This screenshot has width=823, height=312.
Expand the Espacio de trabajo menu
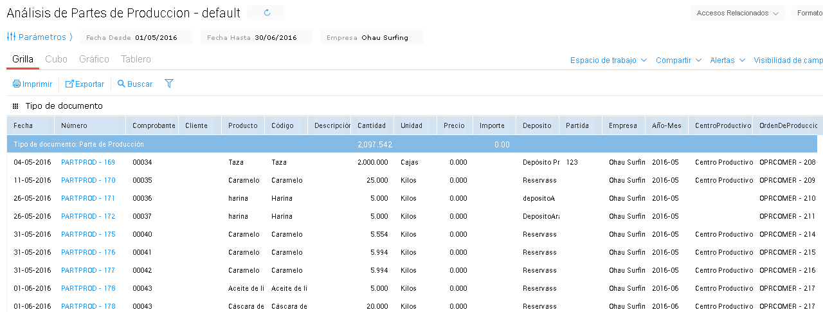point(608,60)
